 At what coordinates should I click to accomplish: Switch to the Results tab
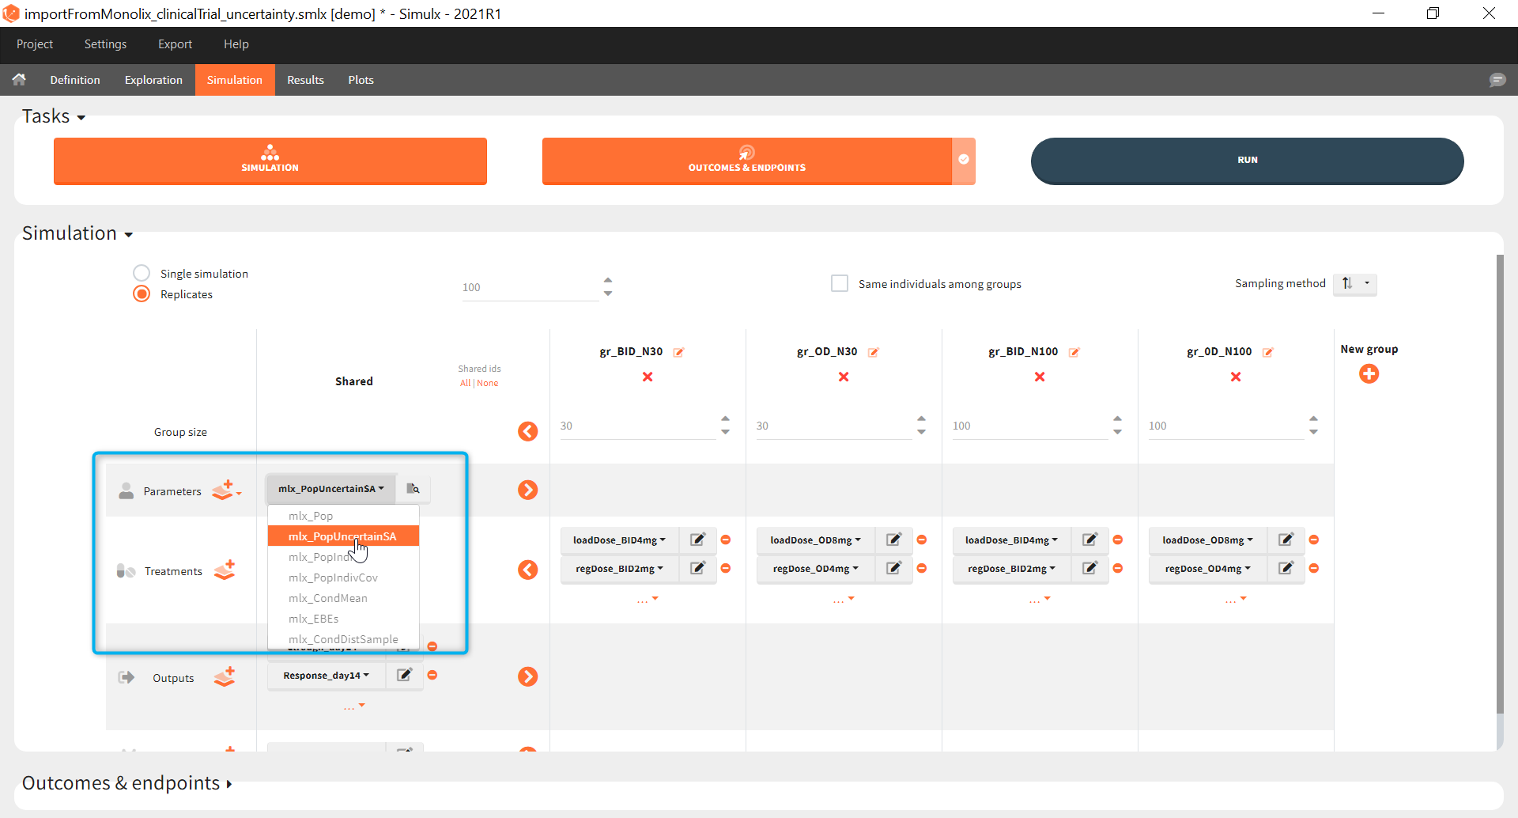click(305, 80)
